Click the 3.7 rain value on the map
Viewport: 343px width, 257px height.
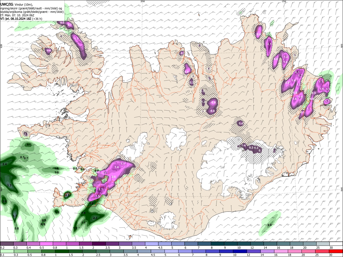pos(15,216)
